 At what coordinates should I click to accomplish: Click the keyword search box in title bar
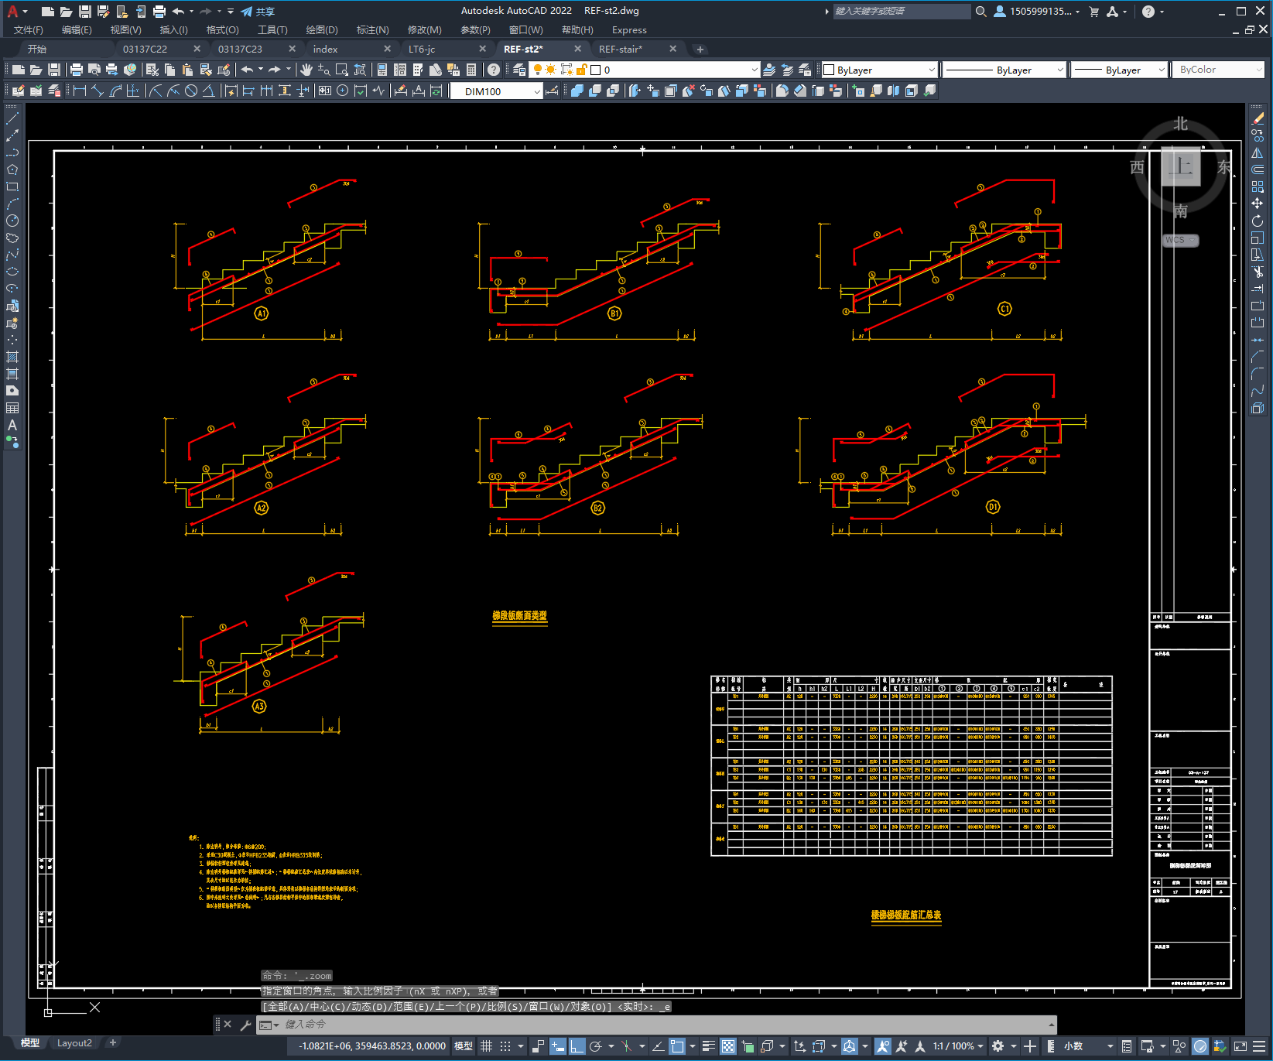point(901,12)
